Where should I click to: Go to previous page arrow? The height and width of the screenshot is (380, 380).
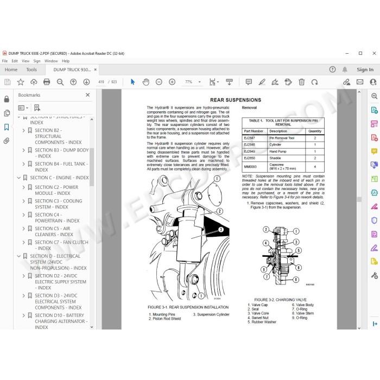tap(73, 82)
